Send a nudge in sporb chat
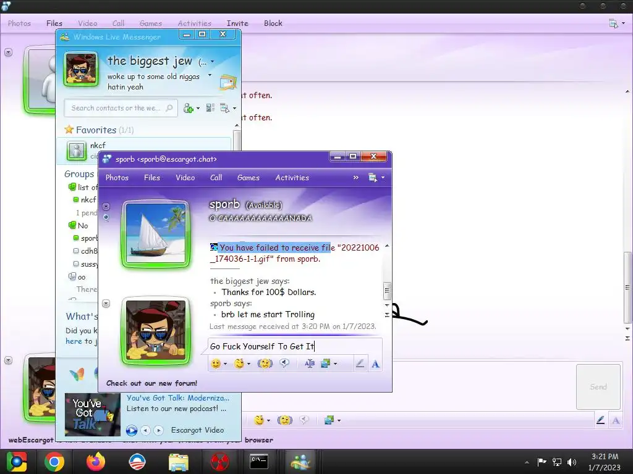 (x=265, y=364)
